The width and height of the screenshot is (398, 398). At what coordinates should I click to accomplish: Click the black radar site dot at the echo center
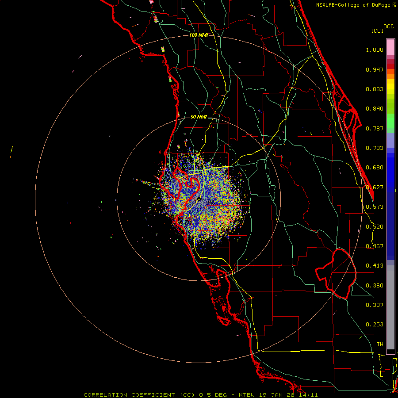pos(199,198)
